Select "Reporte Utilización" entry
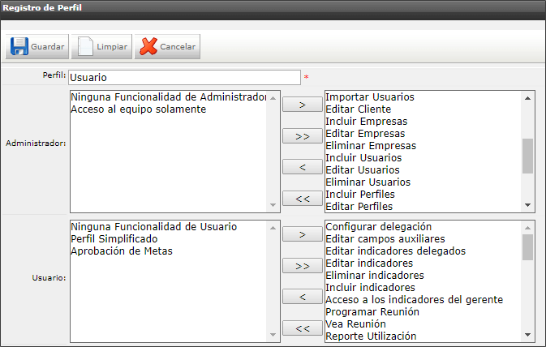This screenshot has width=546, height=347. click(x=371, y=336)
